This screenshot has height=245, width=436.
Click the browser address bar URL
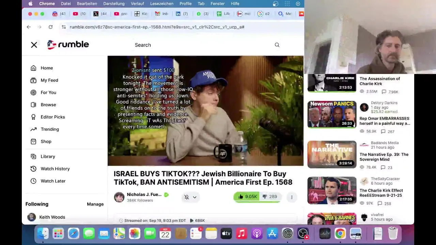(157, 27)
